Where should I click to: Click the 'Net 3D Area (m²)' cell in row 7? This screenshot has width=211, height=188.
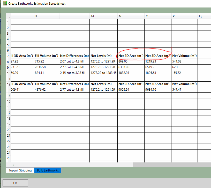[158, 56]
